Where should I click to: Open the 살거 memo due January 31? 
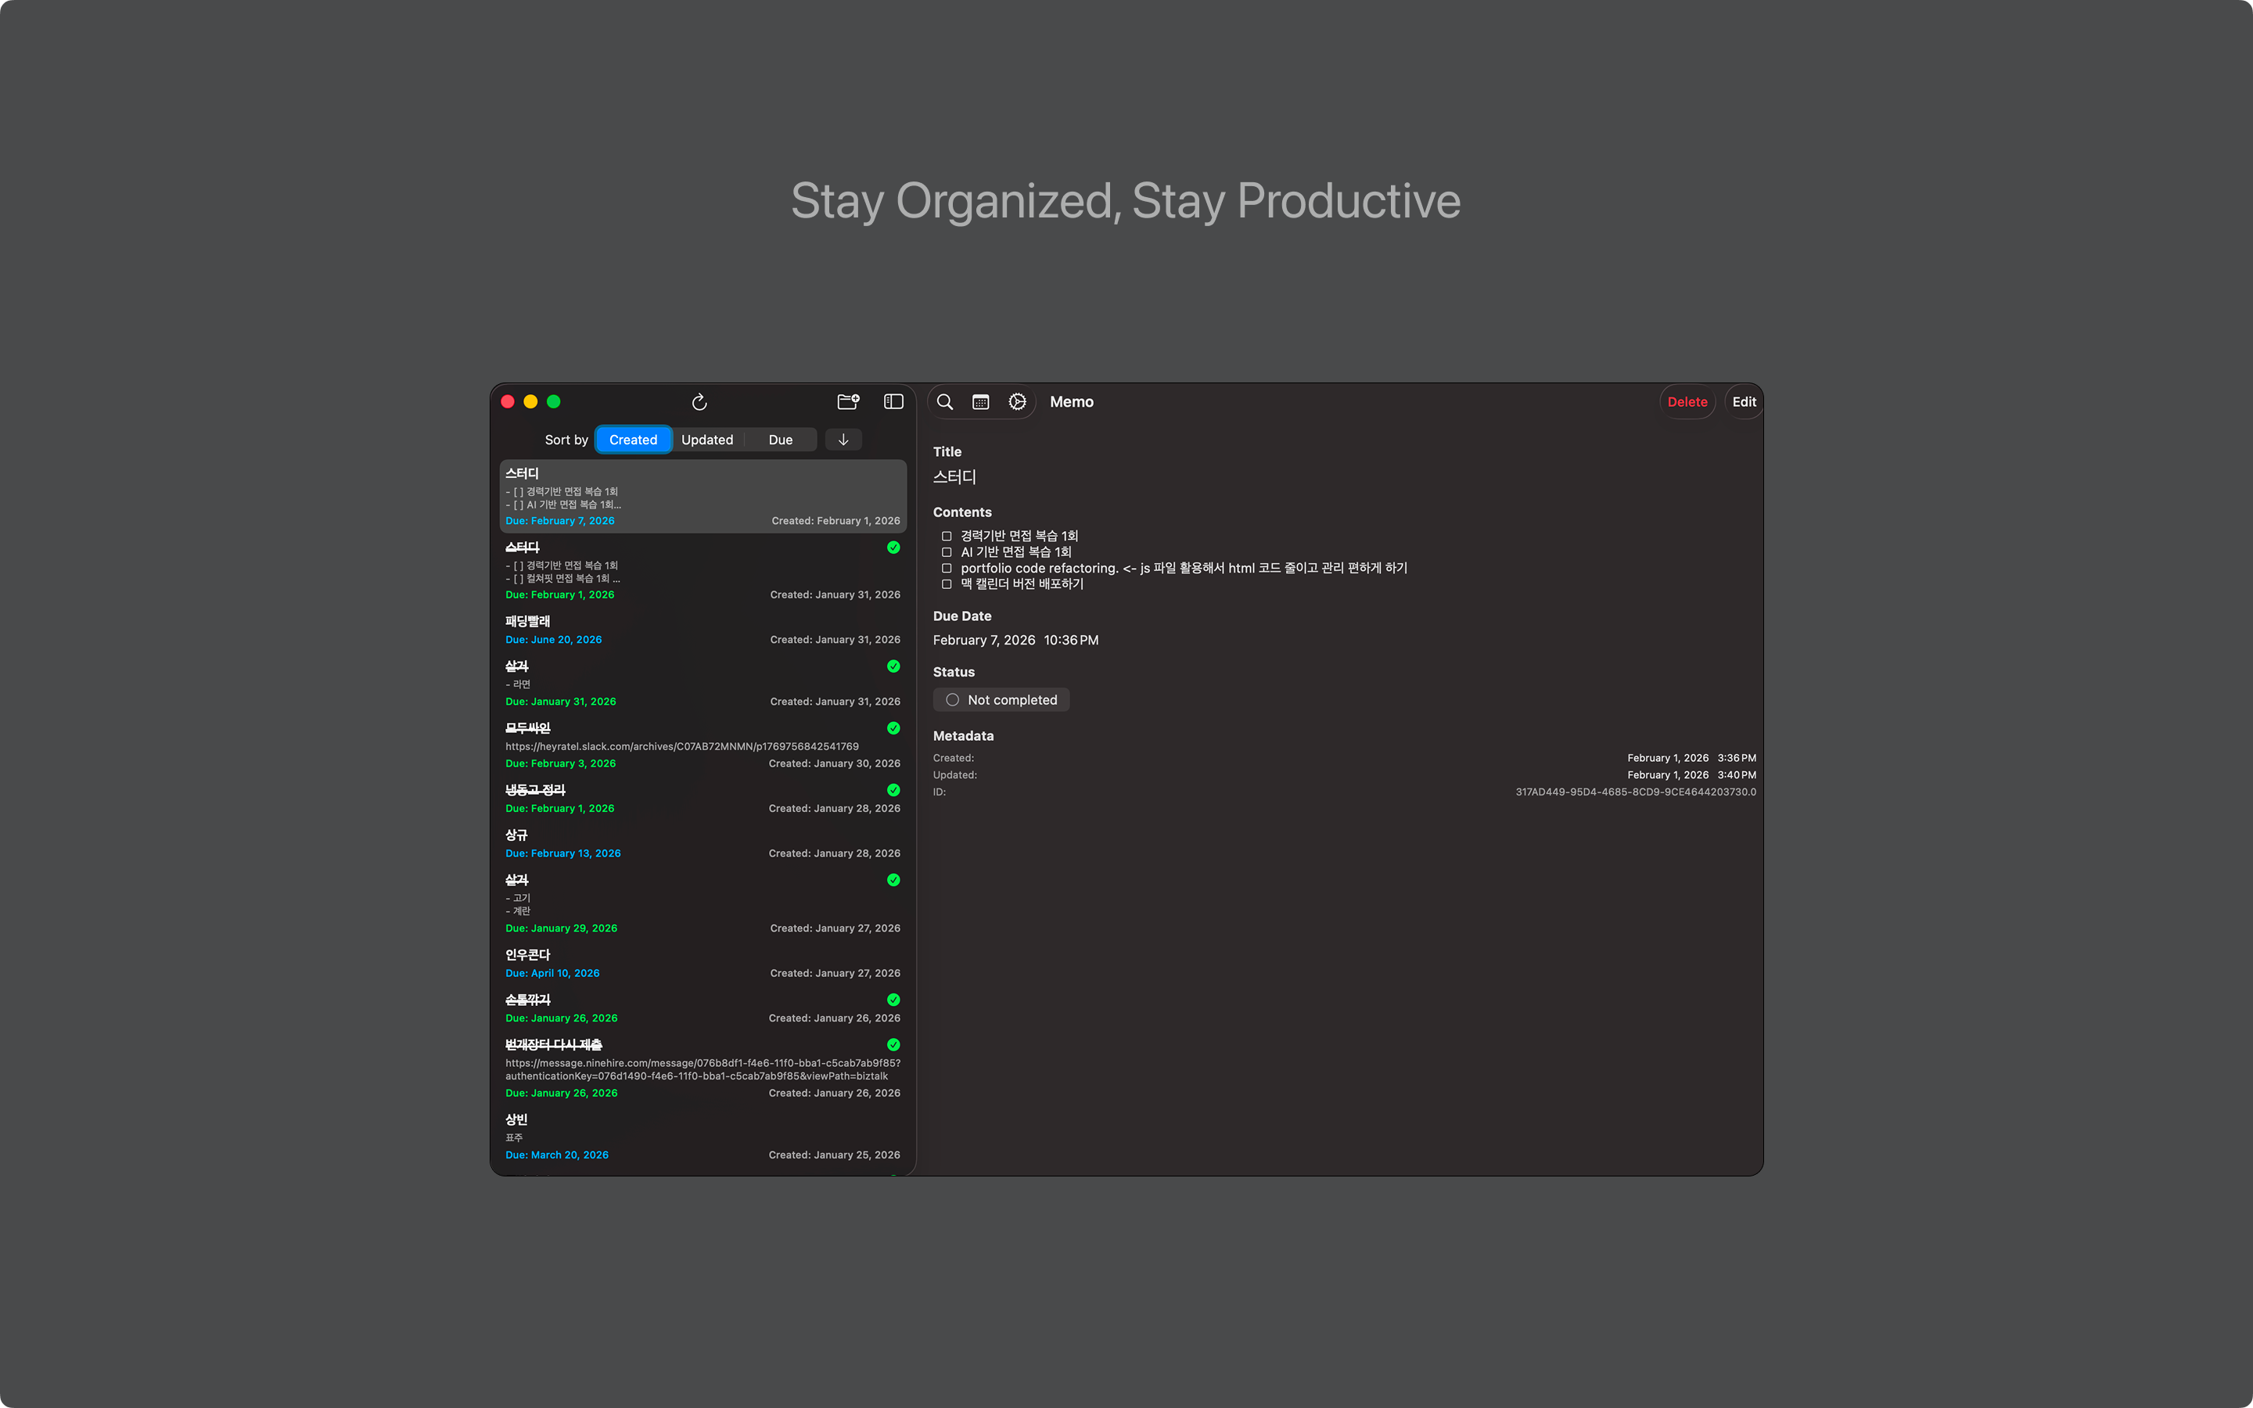click(x=703, y=684)
